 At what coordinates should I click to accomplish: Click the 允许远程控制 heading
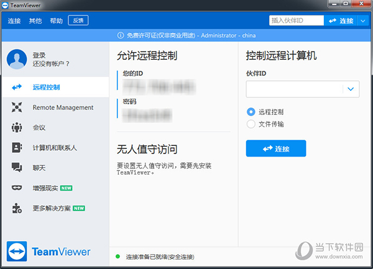(147, 56)
